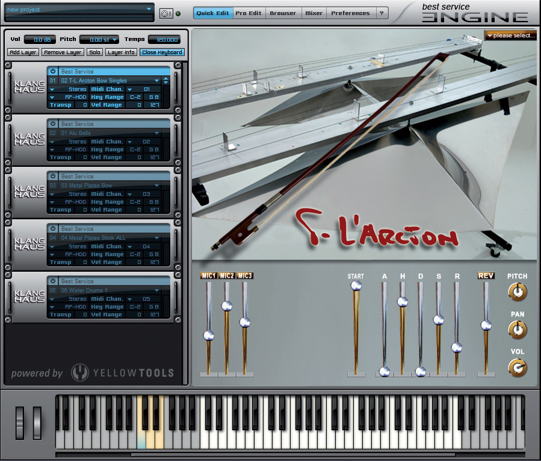Image resolution: width=541 pixels, height=461 pixels.
Task: Turn the VOL knob
Action: coord(518,367)
